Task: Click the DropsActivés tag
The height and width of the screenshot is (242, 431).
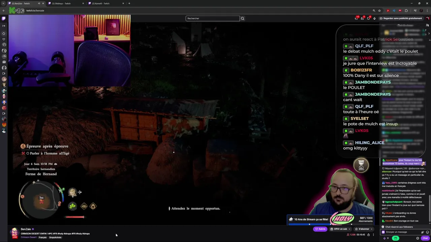Action: click(x=55, y=237)
